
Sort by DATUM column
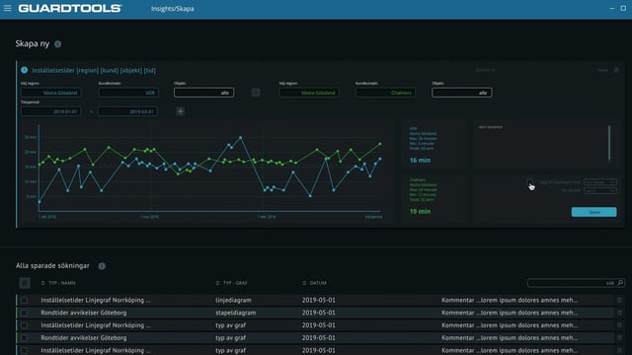315,283
